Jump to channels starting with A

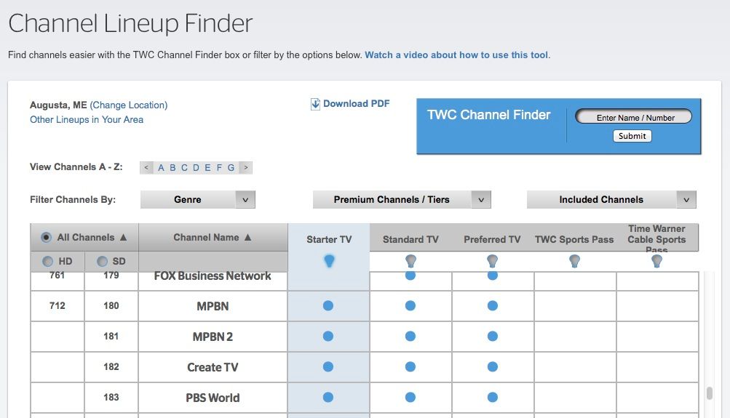(x=161, y=167)
